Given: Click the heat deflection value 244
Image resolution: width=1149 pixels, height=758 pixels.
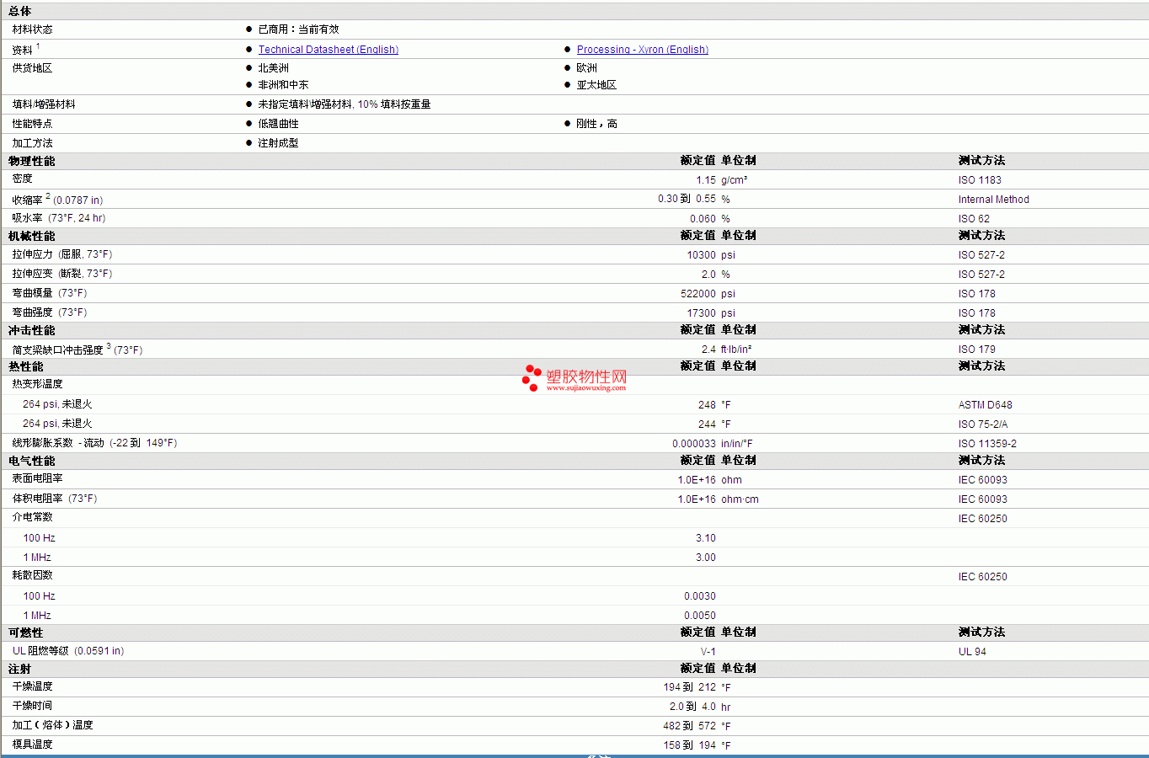Looking at the screenshot, I should pos(707,424).
